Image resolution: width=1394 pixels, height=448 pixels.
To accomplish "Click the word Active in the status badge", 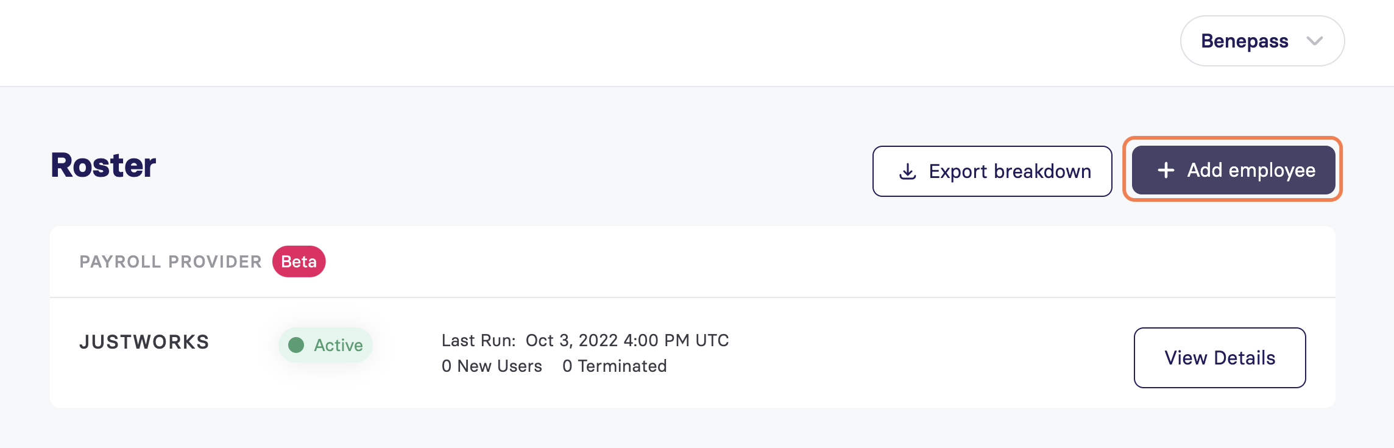I will [x=338, y=345].
